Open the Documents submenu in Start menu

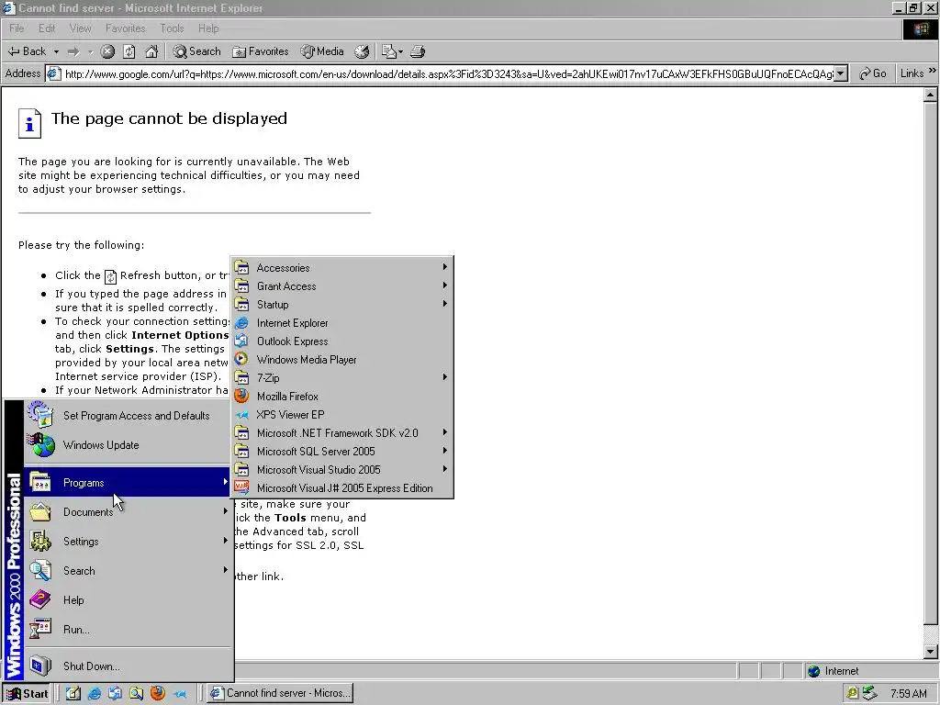128,512
